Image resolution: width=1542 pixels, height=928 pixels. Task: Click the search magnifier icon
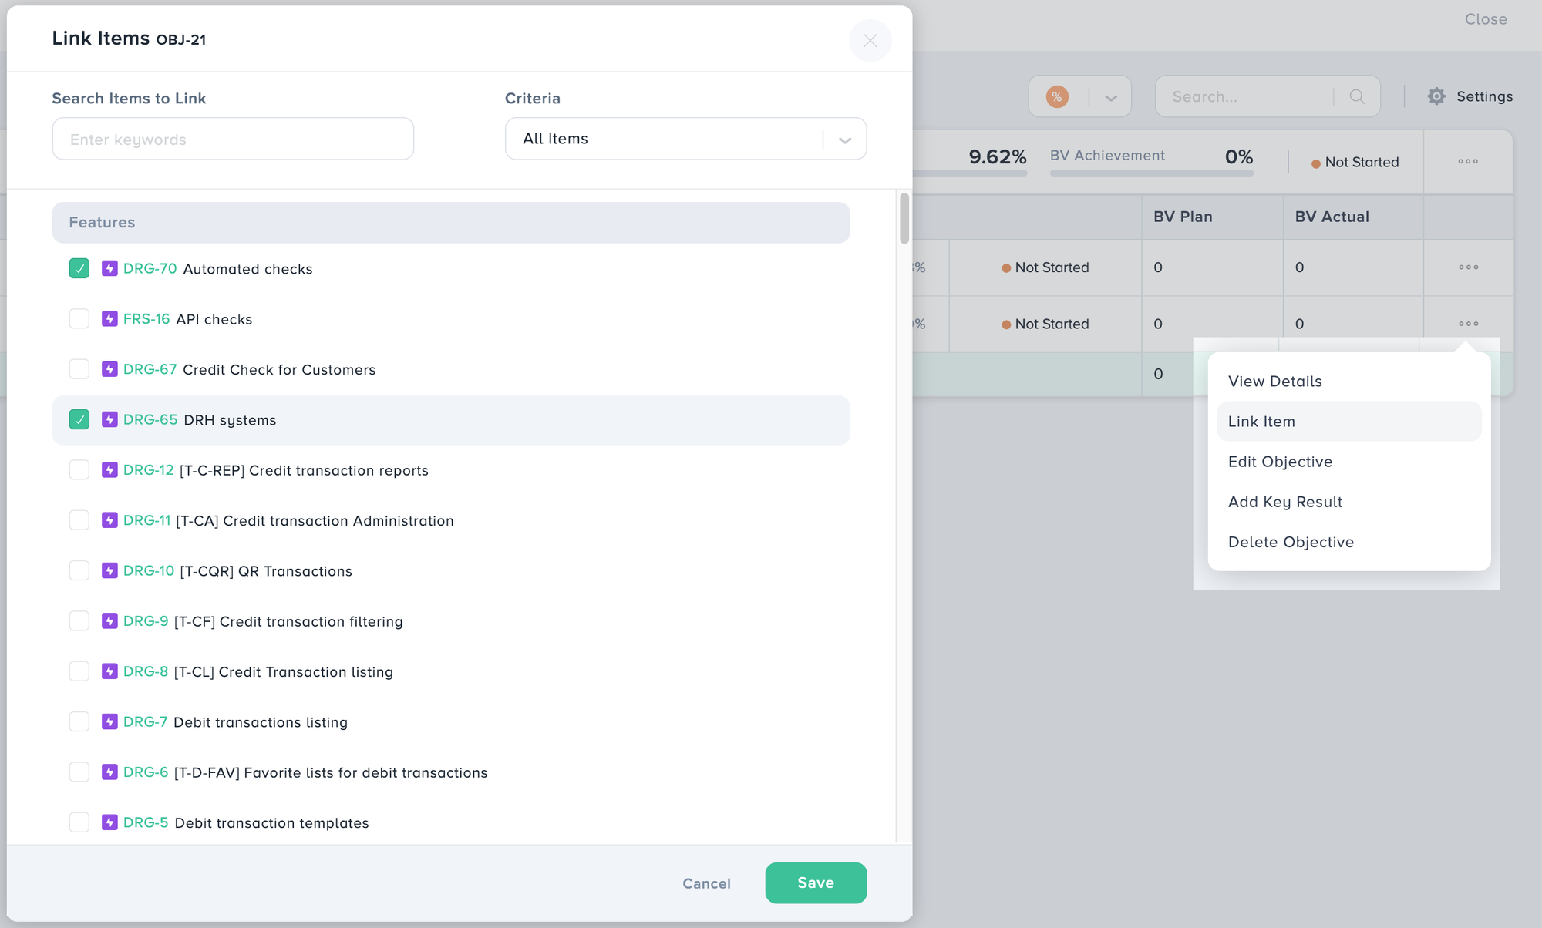[1357, 96]
